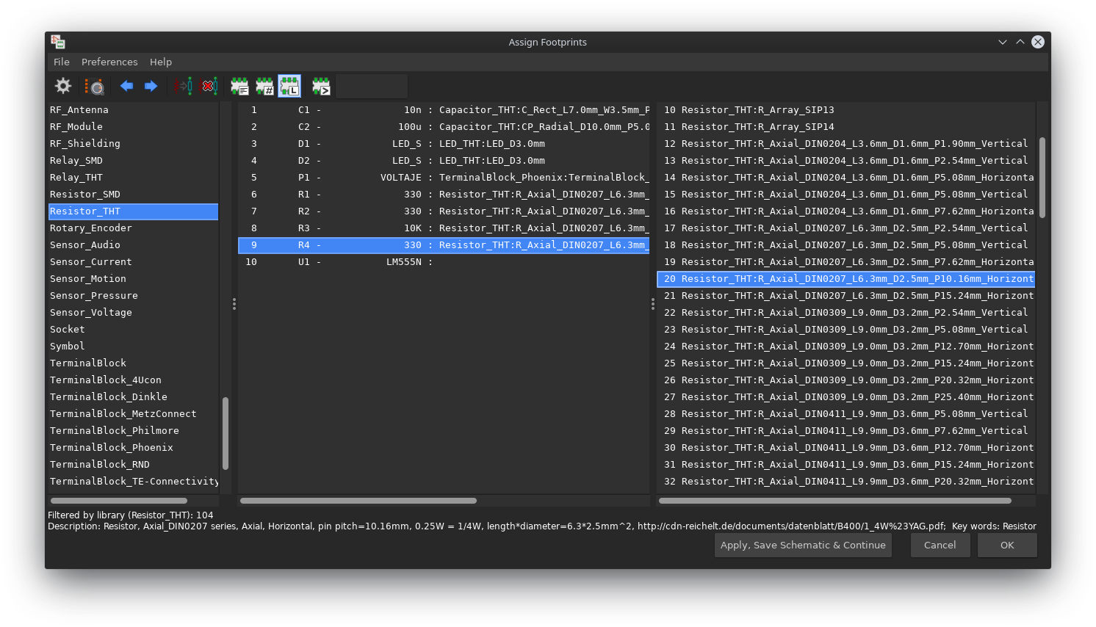Select the RF_Shielding library
Screen dimensions: 1096x627
click(x=133, y=143)
